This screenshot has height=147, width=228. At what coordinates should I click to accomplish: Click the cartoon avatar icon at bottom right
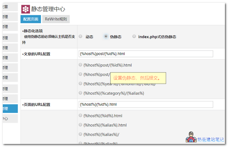191,137
